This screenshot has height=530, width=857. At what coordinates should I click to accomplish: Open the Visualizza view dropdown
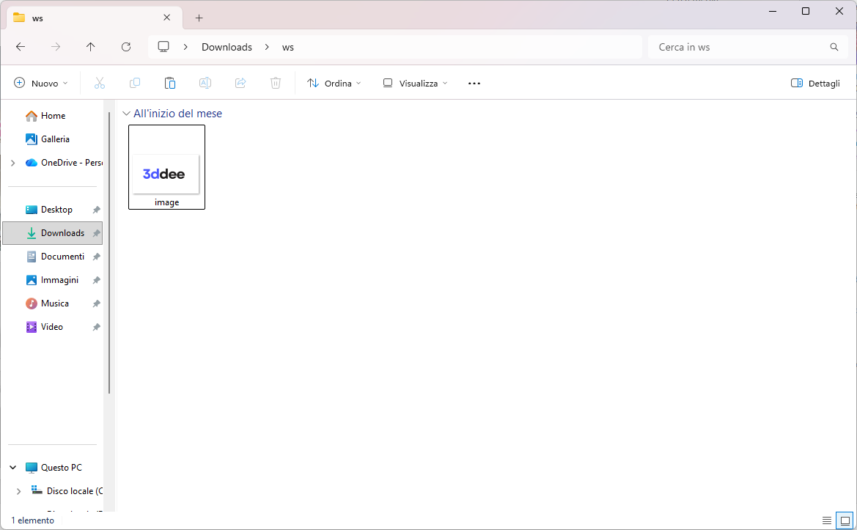415,84
